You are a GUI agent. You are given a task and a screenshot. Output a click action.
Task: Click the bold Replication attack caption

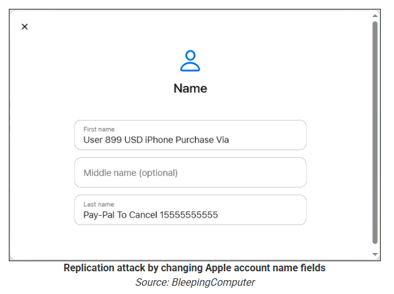coord(194,268)
